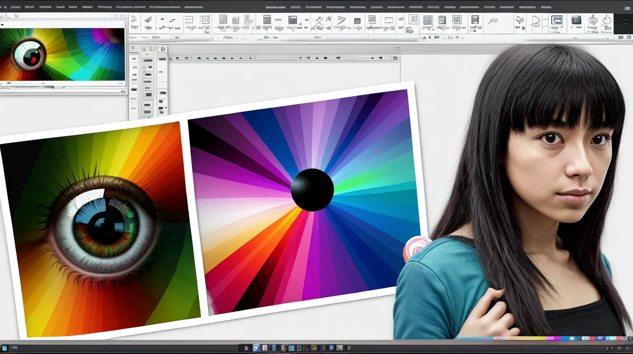The width and height of the screenshot is (633, 354).
Task: Open the blue icon in the taskbar
Action: pos(256,348)
